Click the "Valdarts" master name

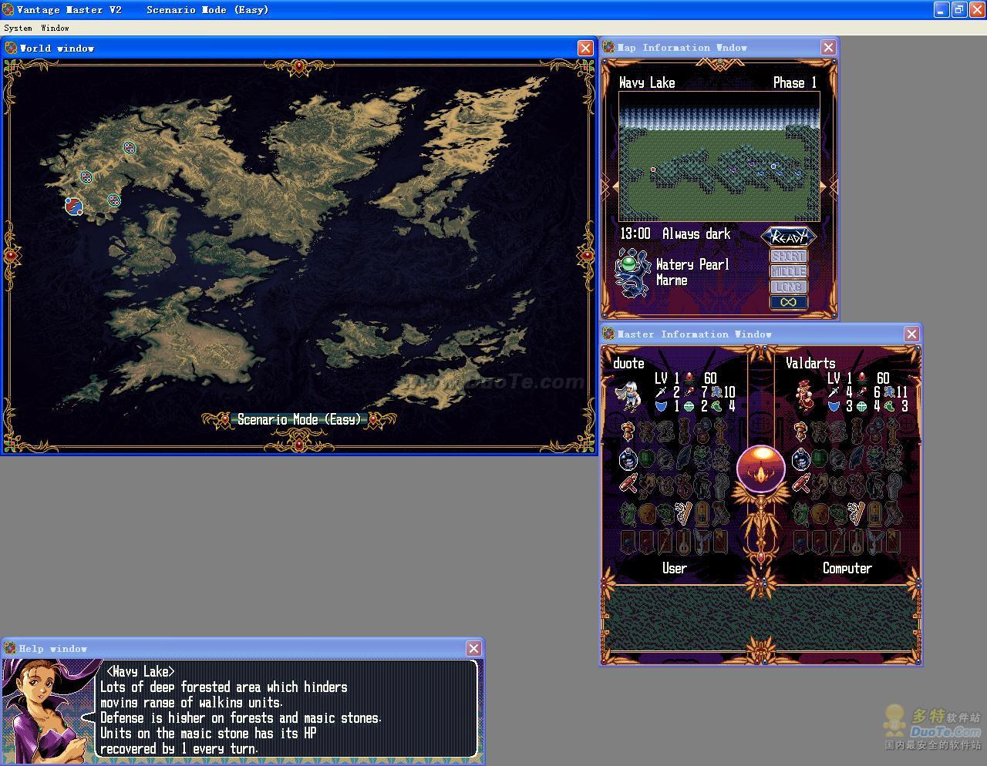coord(810,363)
